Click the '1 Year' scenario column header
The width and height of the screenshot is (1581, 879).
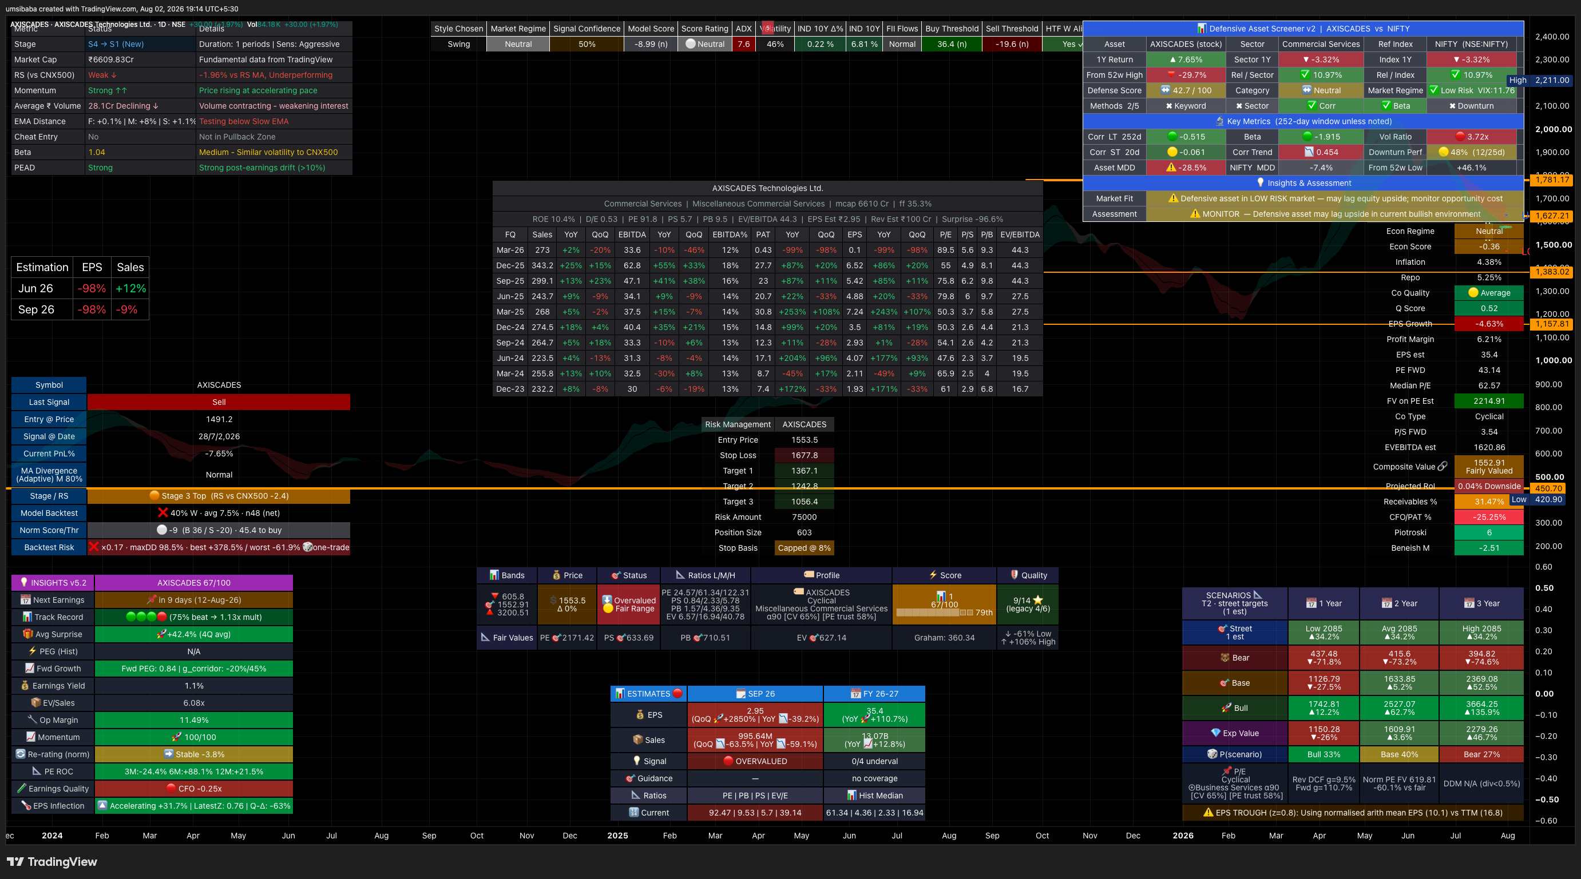pyautogui.click(x=1324, y=603)
